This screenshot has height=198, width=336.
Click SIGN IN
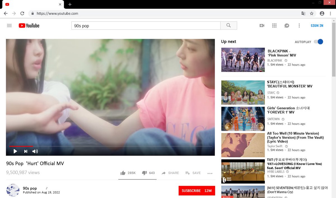(317, 26)
